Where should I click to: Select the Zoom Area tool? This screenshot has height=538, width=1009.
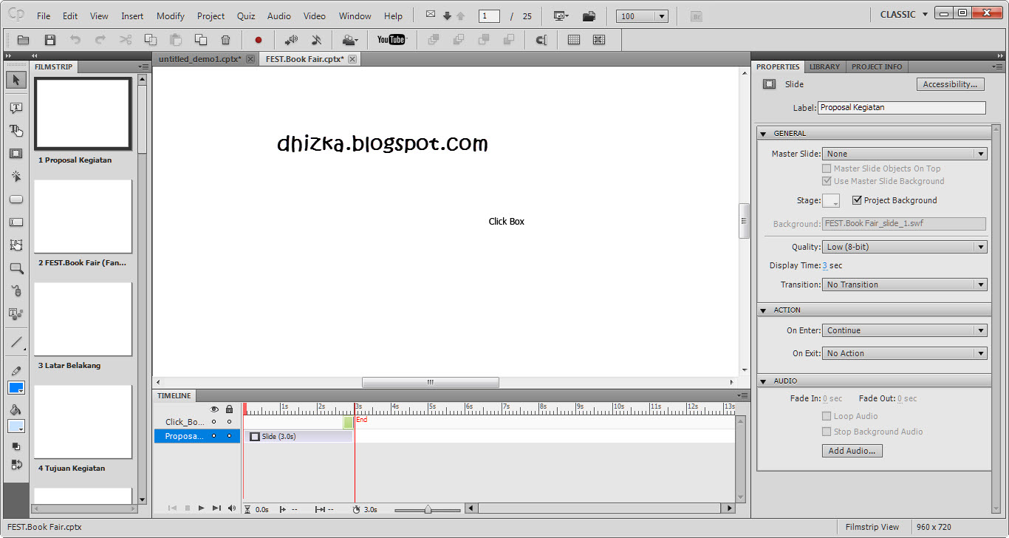pyautogui.click(x=16, y=268)
